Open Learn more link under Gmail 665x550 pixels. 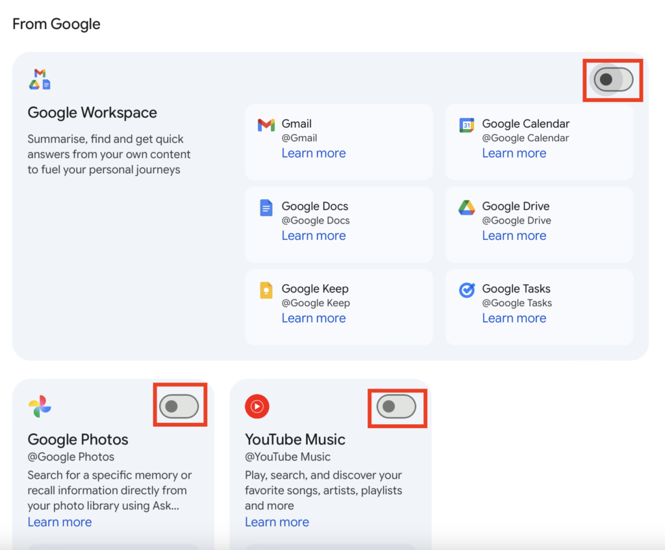pyautogui.click(x=314, y=153)
